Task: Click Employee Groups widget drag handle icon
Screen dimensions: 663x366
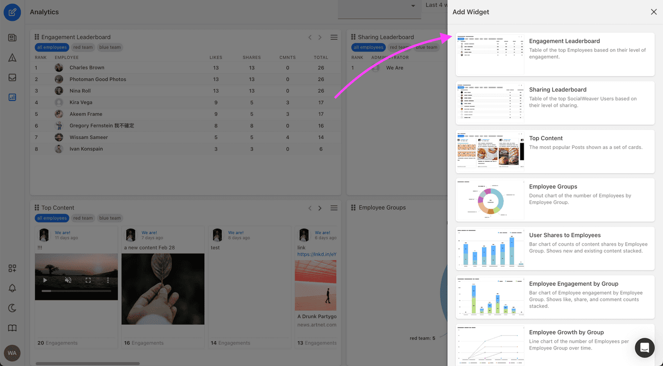Action: tap(353, 208)
